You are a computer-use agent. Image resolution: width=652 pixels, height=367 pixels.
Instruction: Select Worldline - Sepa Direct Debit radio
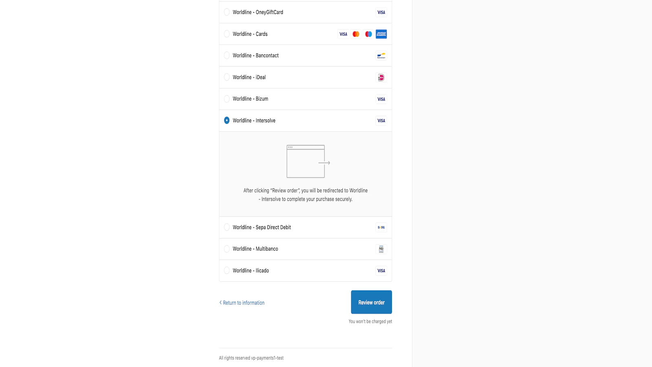227,227
